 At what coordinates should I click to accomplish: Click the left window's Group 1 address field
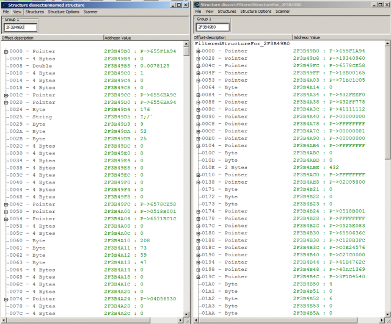tap(20, 27)
